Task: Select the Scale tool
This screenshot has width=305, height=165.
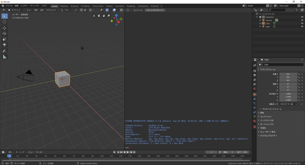Action: pyautogui.click(x=4, y=39)
